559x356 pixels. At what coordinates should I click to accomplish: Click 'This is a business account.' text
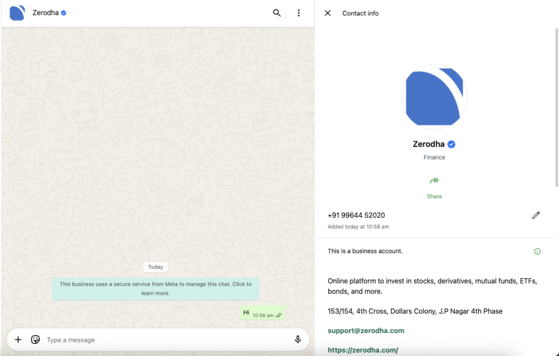pyautogui.click(x=365, y=251)
